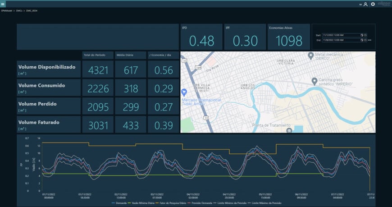Select the Metal mecánica DERCO map marker
This screenshot has width=392, height=207.
tap(310, 55)
